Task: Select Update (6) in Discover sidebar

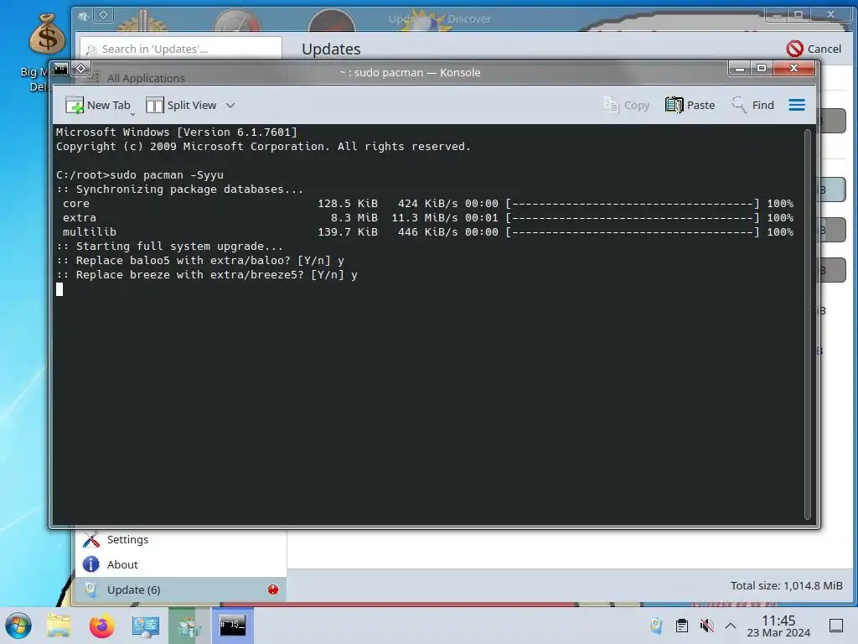Action: (x=181, y=589)
